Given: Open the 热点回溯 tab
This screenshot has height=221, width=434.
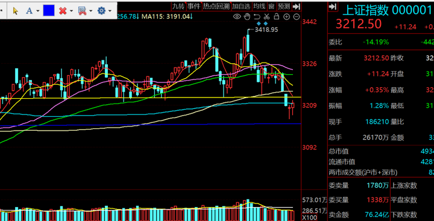Looking at the screenshot, I should point(216,6).
